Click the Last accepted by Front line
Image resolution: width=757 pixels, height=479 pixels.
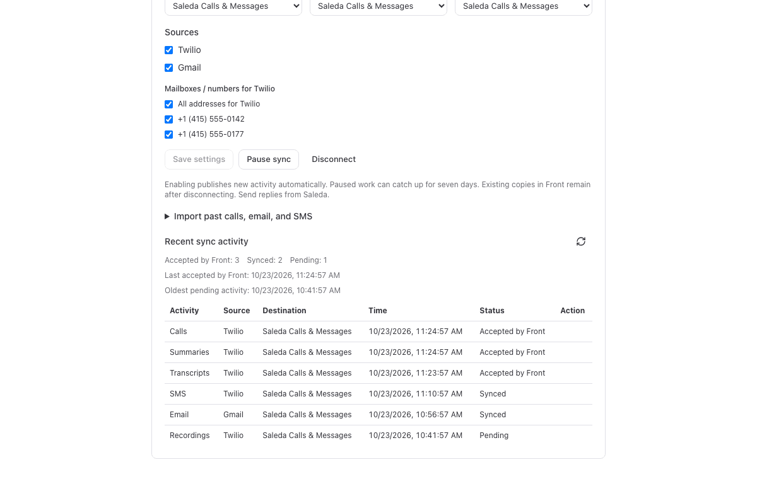coord(252,275)
